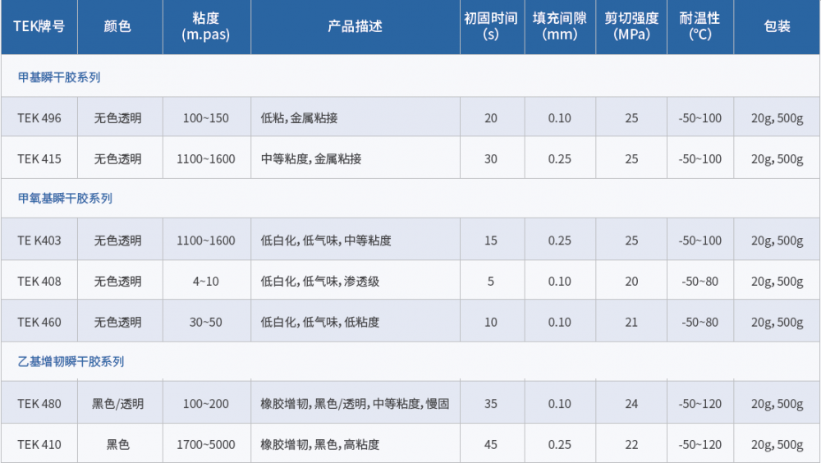Select the TEK牌号 column header
Viewport: 821px width, 463px height.
click(39, 26)
